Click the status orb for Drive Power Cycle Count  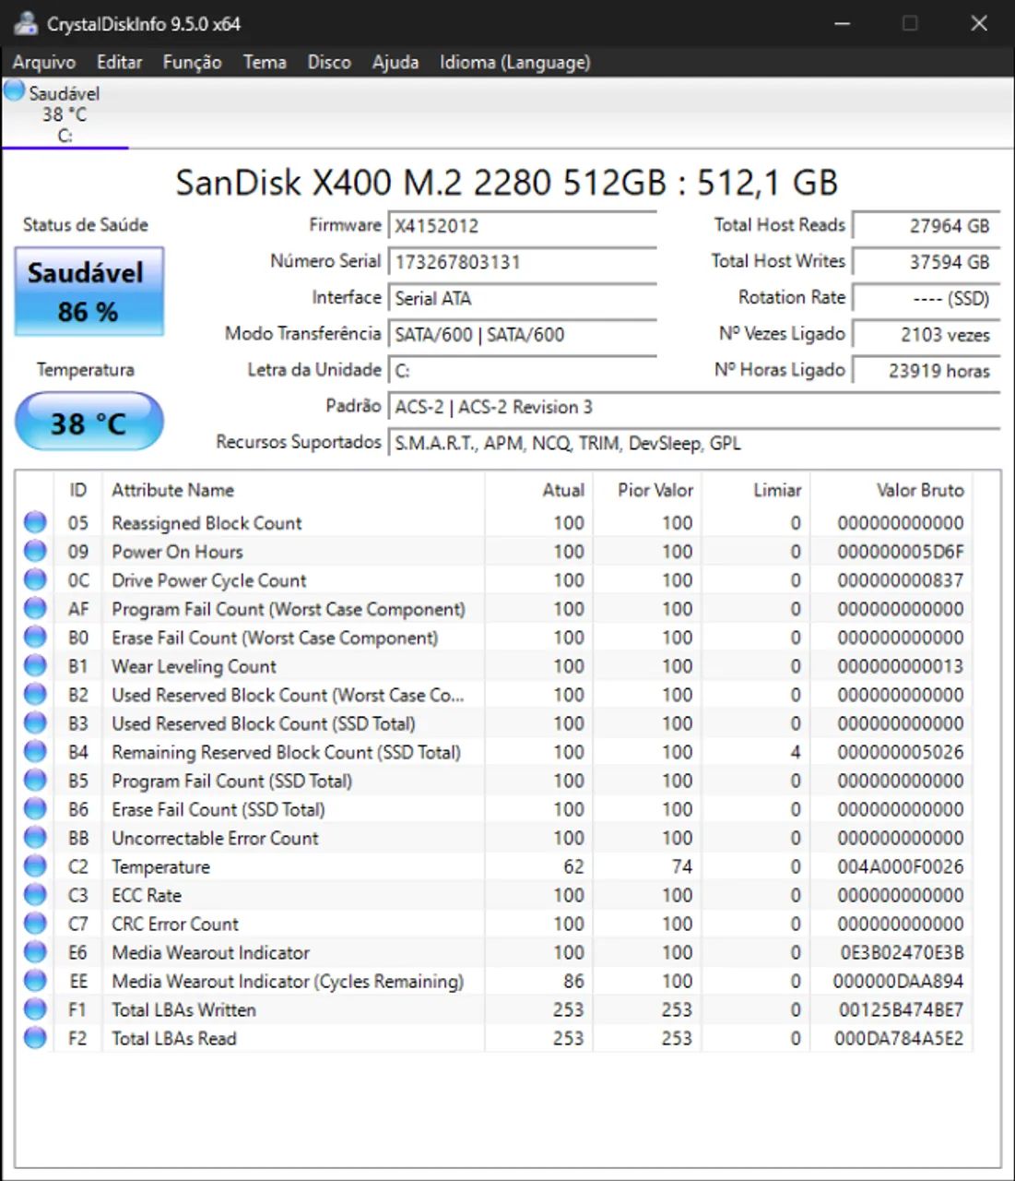35,579
